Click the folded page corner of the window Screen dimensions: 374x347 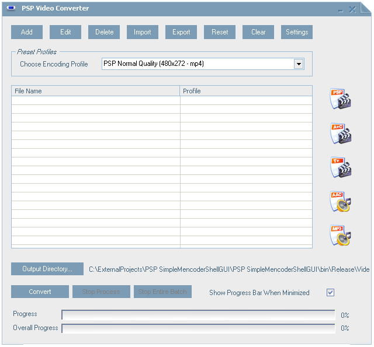click(365, 8)
